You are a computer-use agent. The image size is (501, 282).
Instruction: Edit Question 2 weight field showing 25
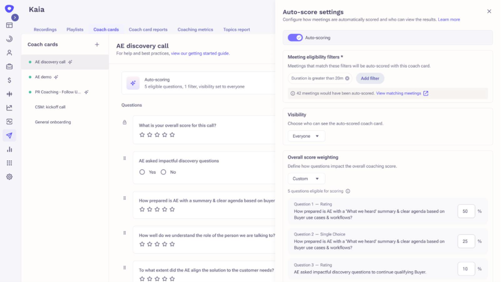(466, 241)
